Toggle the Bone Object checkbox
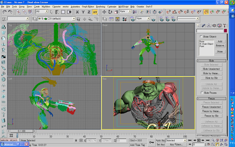Image resolution: width=235 pixels, height=147 pixels. coord(201,36)
